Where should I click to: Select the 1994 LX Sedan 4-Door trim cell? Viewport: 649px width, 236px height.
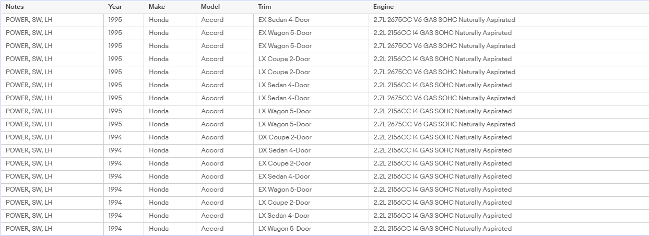(x=311, y=216)
